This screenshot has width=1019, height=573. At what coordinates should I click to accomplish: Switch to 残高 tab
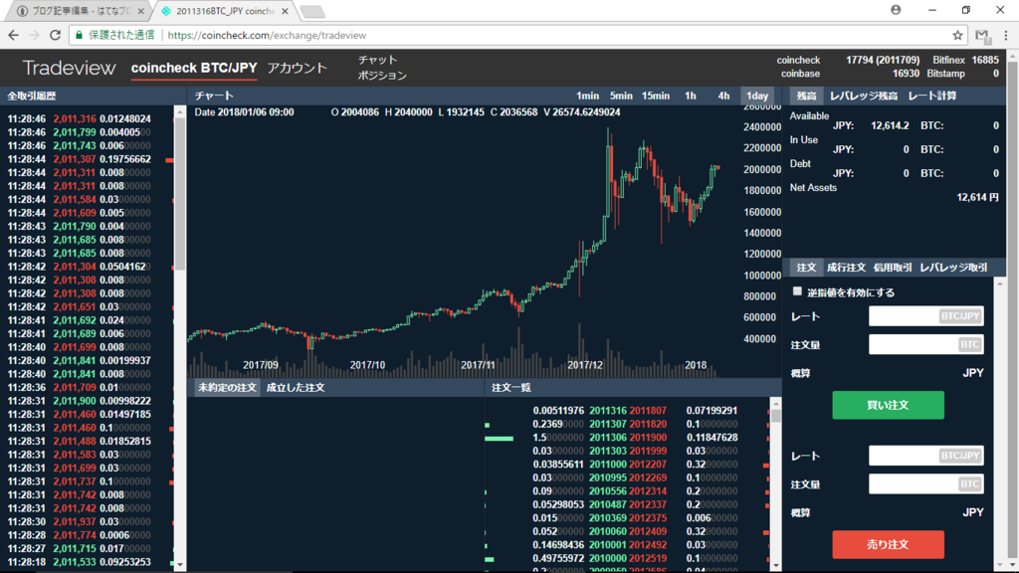pyautogui.click(x=806, y=95)
